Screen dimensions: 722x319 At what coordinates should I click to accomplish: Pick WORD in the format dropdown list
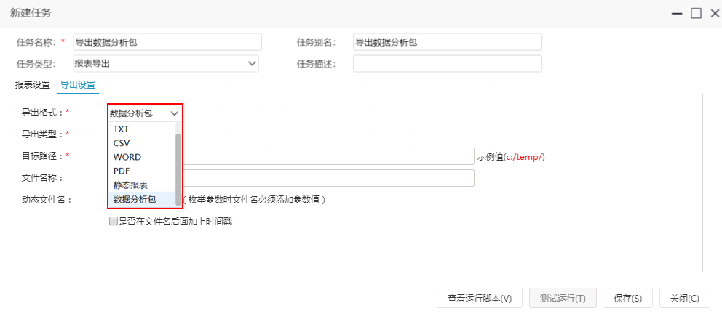coord(142,157)
